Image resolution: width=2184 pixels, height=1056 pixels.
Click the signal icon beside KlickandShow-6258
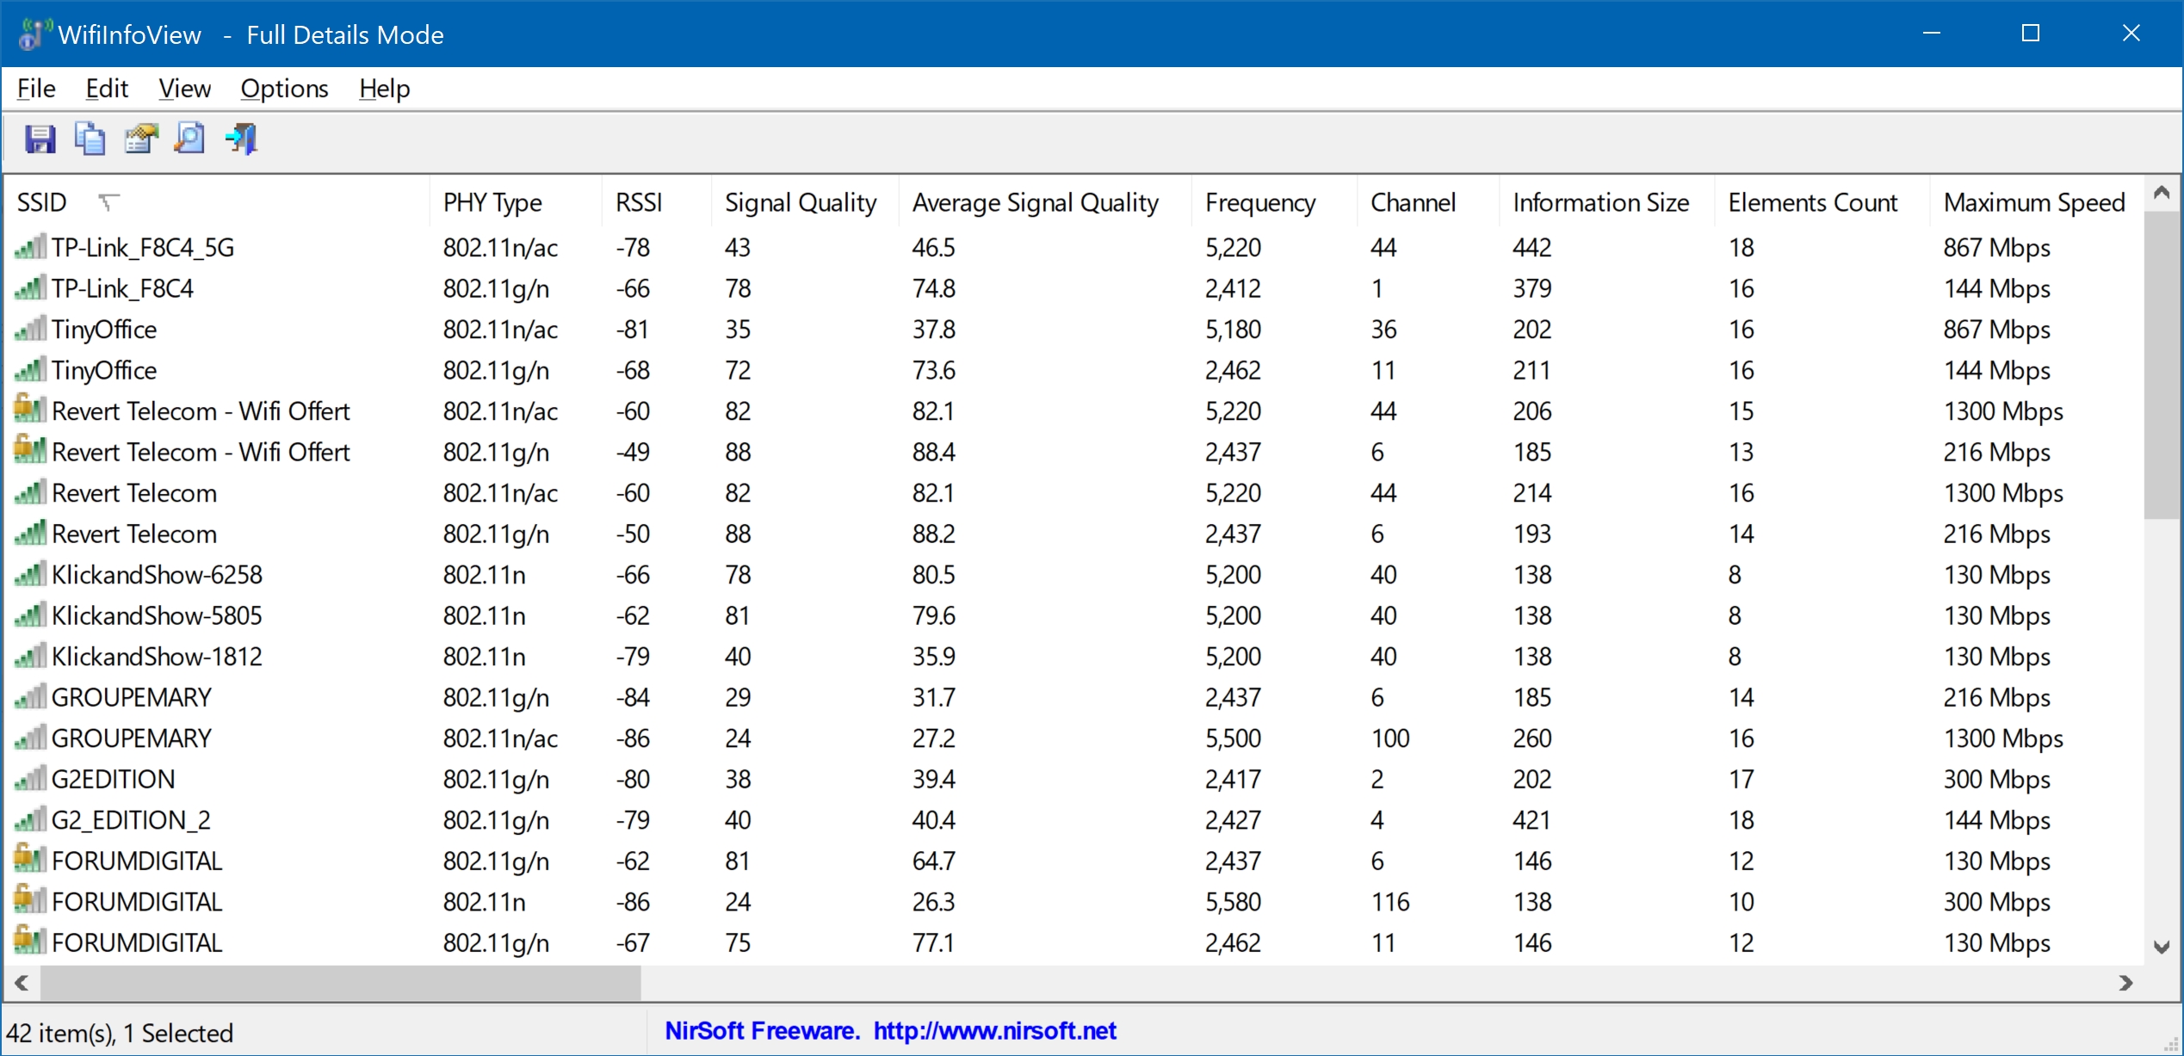click(x=30, y=574)
